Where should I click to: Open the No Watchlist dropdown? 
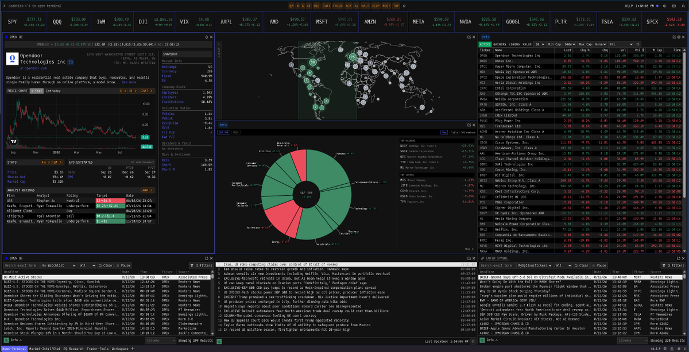pos(58,265)
